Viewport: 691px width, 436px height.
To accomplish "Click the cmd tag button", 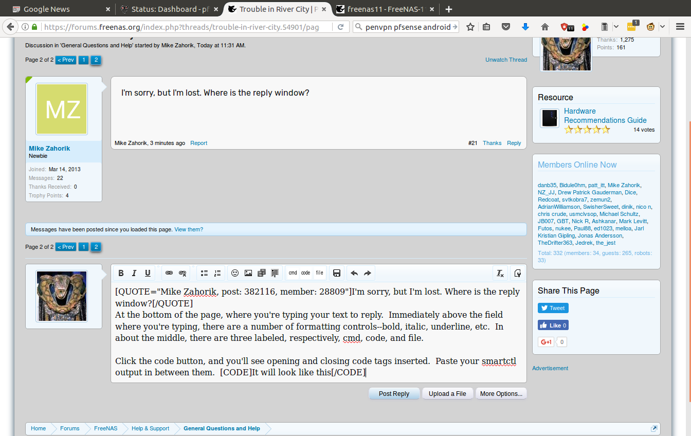I will coord(293,273).
